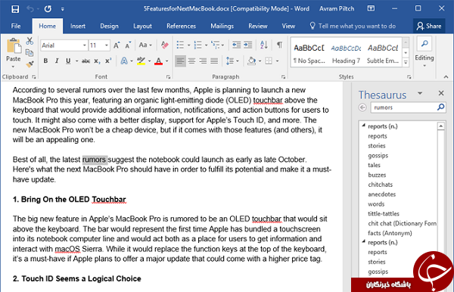
Task: Toggle Italic formatting
Action: pos(57,61)
